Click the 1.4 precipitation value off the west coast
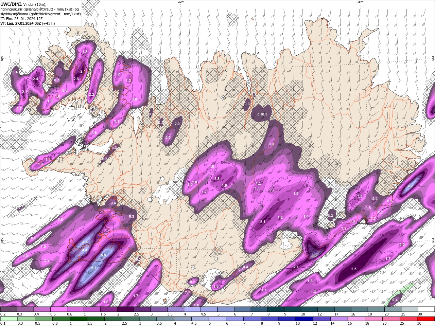The width and height of the screenshot is (435, 326). point(48,159)
